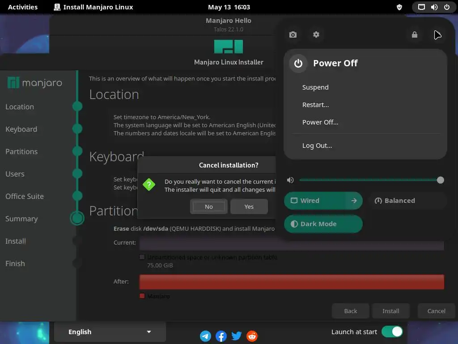Select Partitions step in installer sidebar
Image resolution: width=458 pixels, height=344 pixels.
tap(21, 151)
